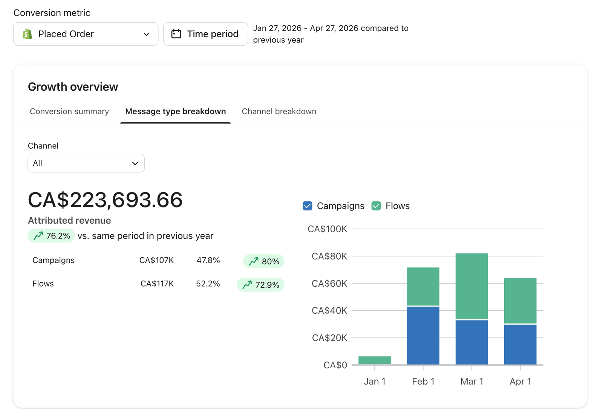603x409 pixels.
Task: Click the Campaigns 80% trend arrow icon
Action: (254, 261)
